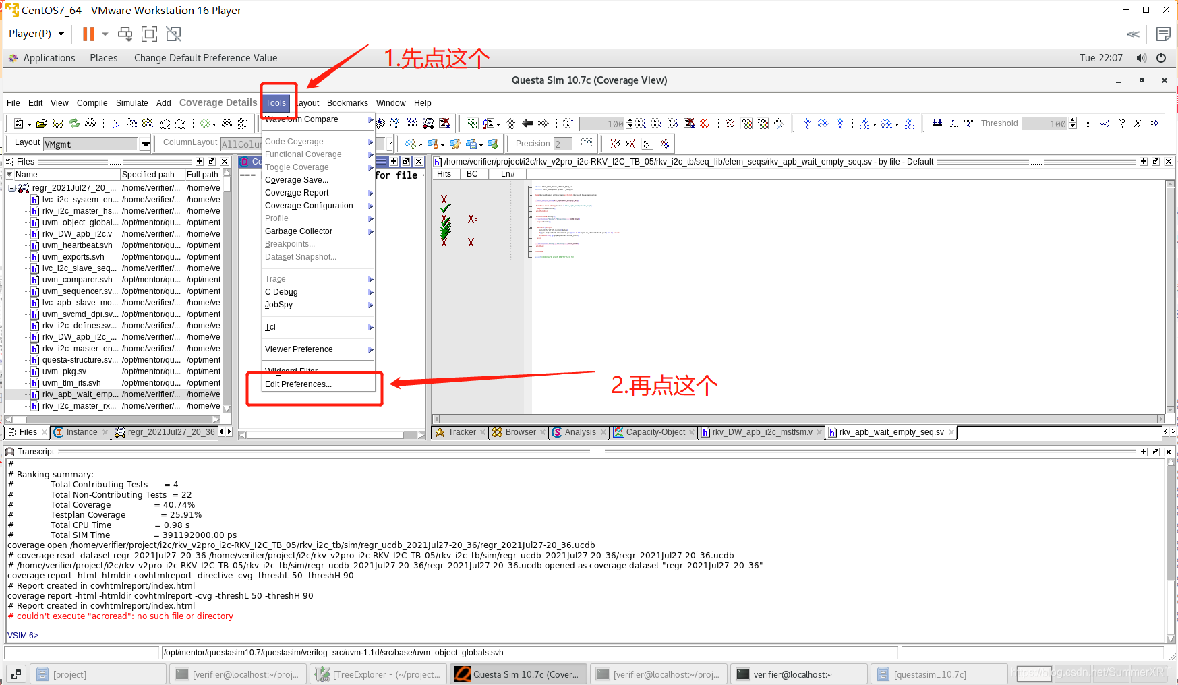The height and width of the screenshot is (685, 1178).
Task: Click the first blue Step Into icon
Action: click(807, 123)
